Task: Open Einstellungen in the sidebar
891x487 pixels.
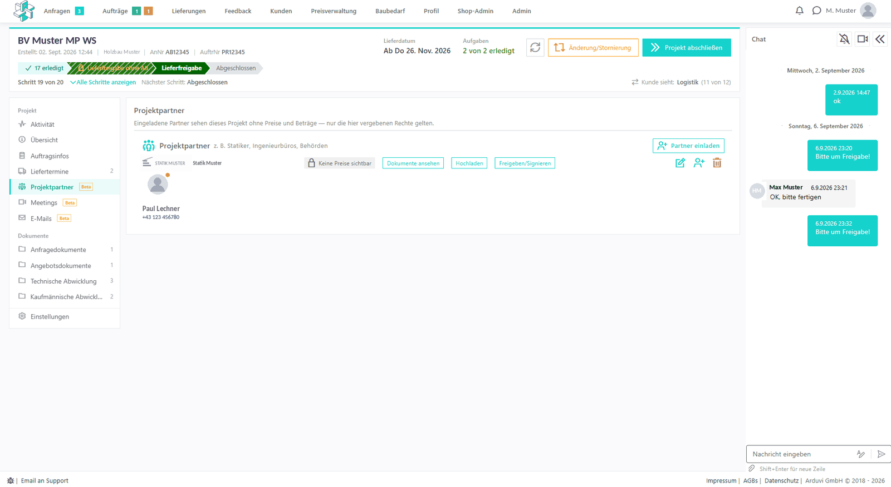Action: 65,316
